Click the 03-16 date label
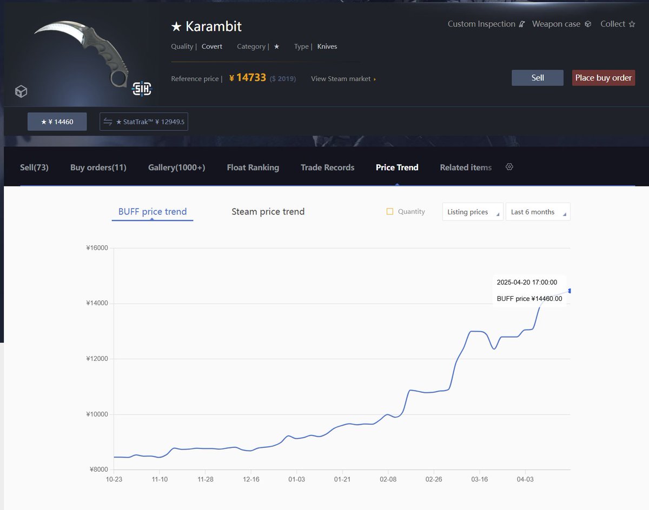This screenshot has height=510, width=649. (x=480, y=479)
